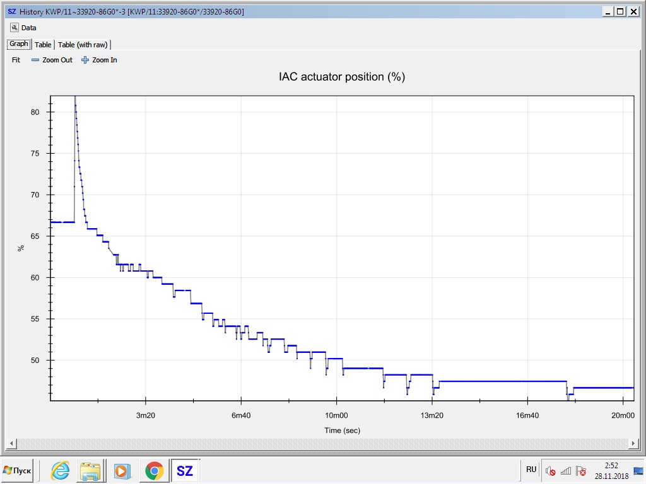Click the Zoom In plus icon

coord(86,60)
